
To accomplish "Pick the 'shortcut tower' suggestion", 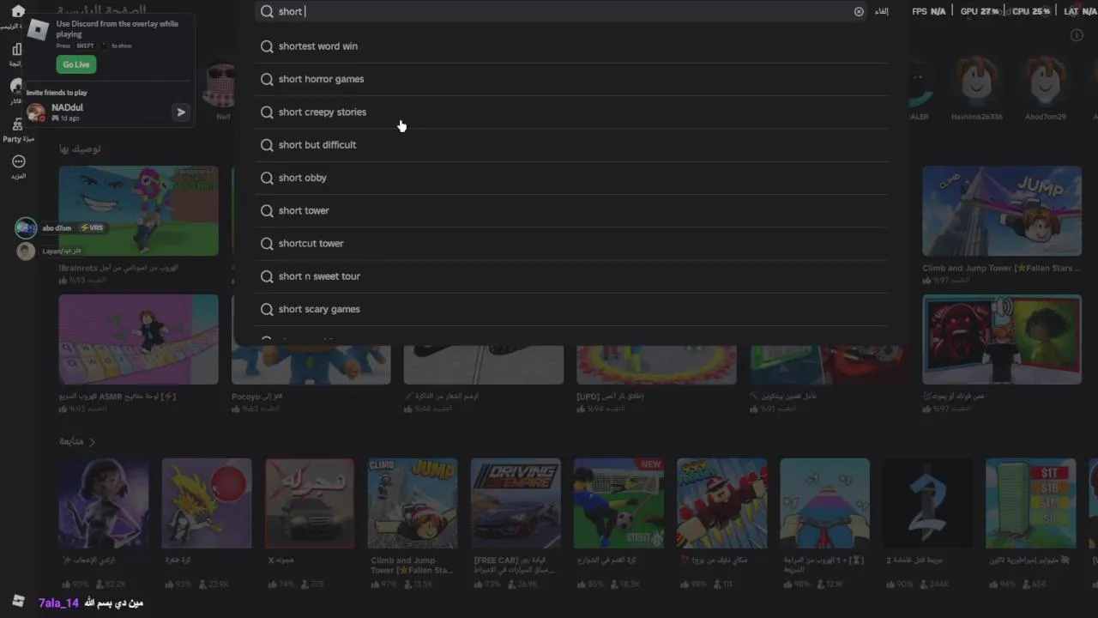I will [571, 244].
